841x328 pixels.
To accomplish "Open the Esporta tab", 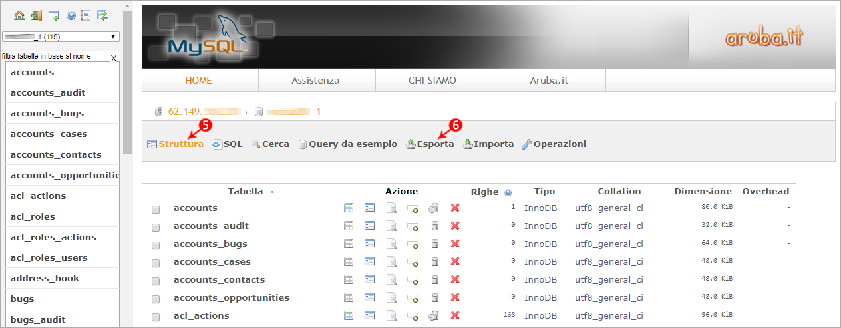I will 430,144.
